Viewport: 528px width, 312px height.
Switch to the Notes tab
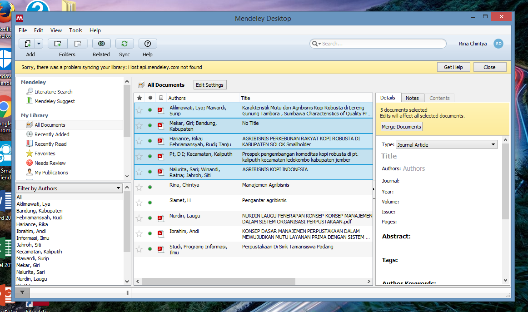(412, 98)
